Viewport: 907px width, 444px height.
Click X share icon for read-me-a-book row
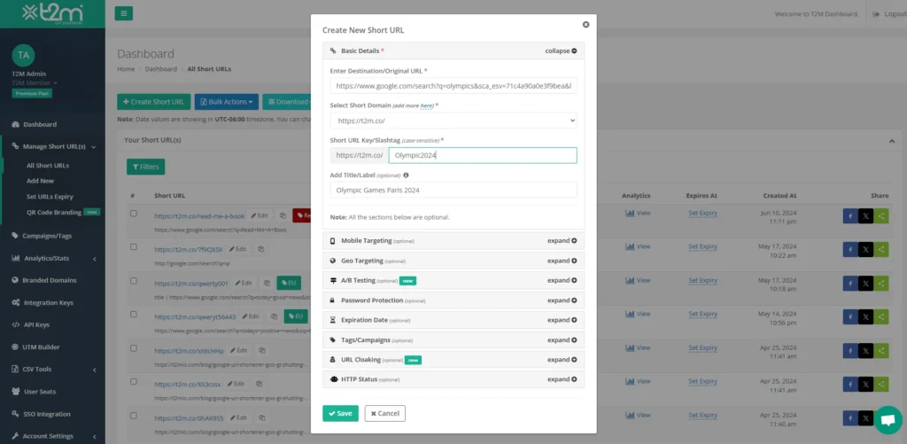pos(865,216)
